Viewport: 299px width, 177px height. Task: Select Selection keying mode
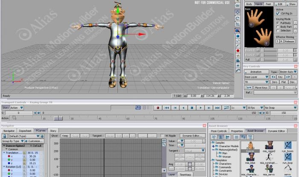click(278, 30)
